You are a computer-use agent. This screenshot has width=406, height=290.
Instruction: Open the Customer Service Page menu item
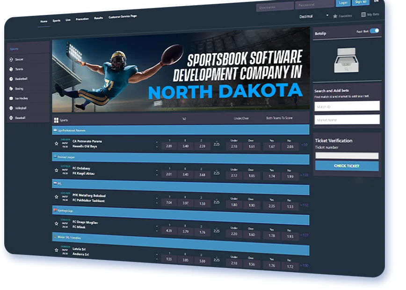click(123, 16)
